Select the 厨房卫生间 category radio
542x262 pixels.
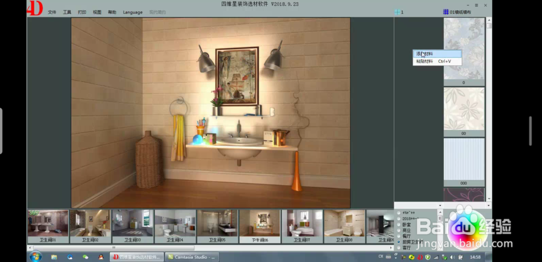(x=399, y=242)
